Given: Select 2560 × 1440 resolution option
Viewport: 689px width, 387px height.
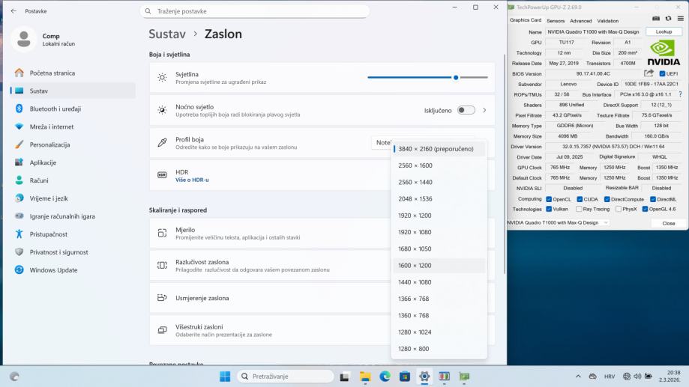Looking at the screenshot, I should [x=439, y=182].
